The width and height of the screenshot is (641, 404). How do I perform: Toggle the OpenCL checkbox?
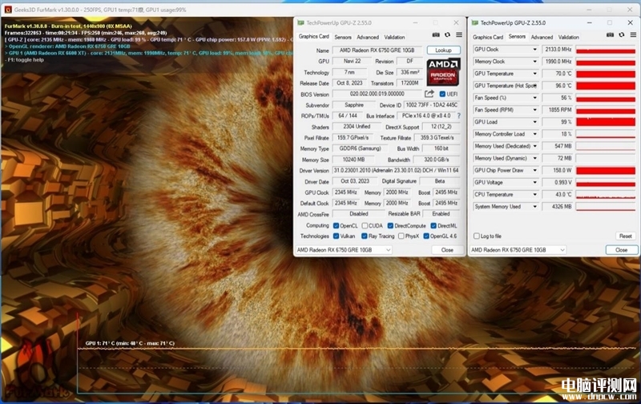[336, 226]
